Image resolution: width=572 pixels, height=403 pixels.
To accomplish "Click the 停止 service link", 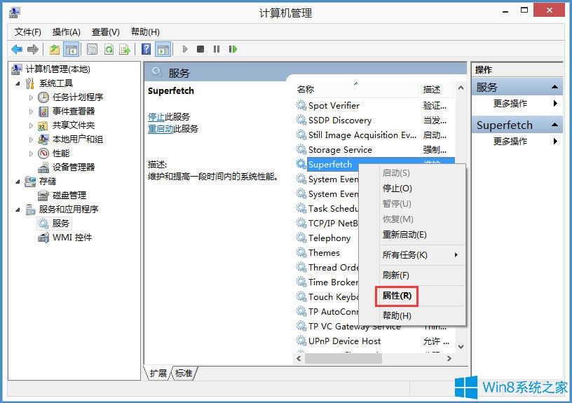I will coord(156,117).
